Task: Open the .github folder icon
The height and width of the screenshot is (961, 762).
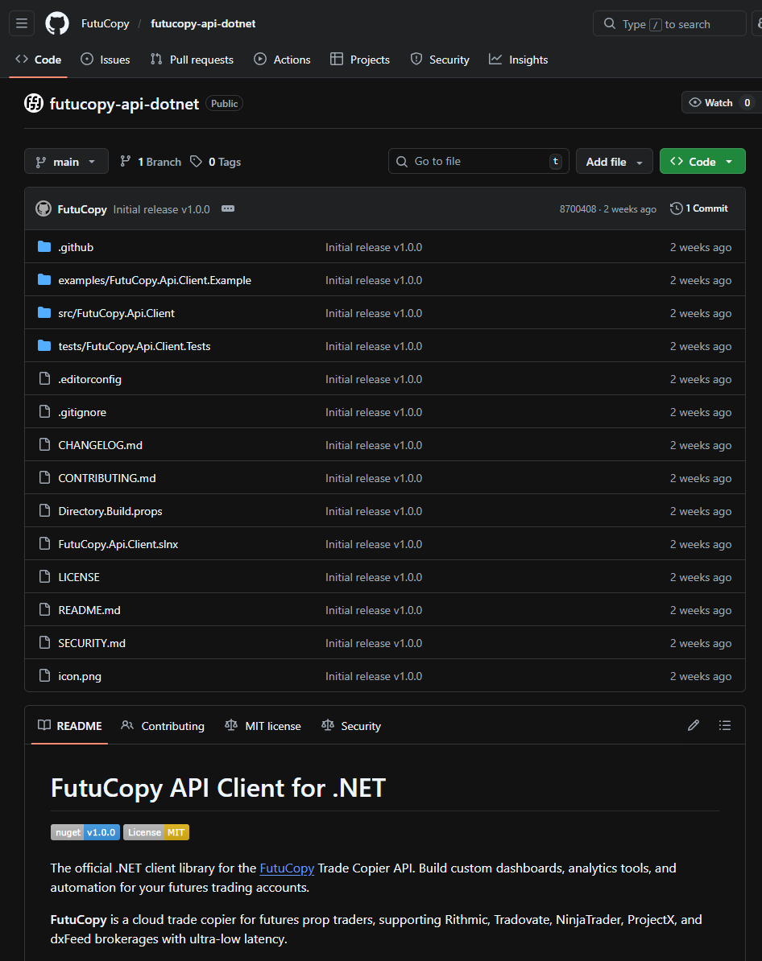Action: point(43,246)
